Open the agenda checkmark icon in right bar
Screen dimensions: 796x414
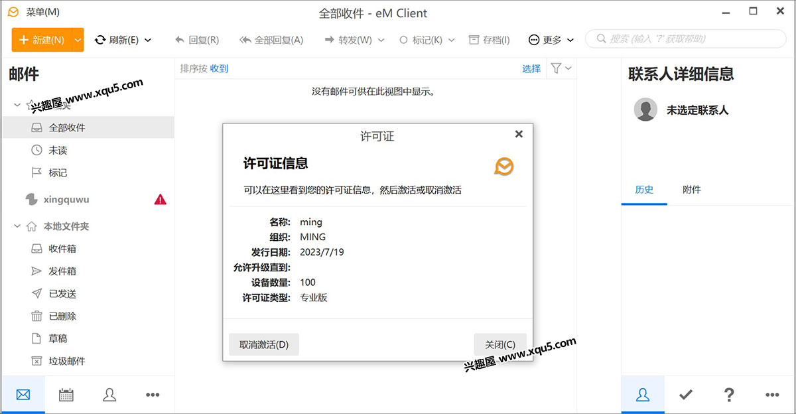click(686, 395)
